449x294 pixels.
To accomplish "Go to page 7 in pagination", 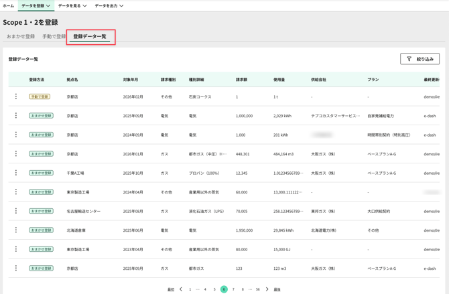I will [x=233, y=289].
